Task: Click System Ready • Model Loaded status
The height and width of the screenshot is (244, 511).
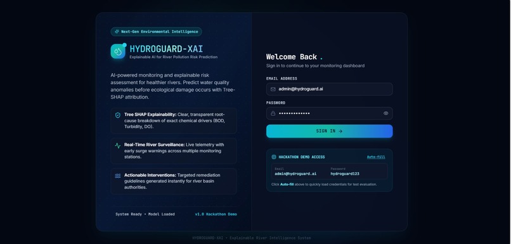Action: click(x=145, y=214)
